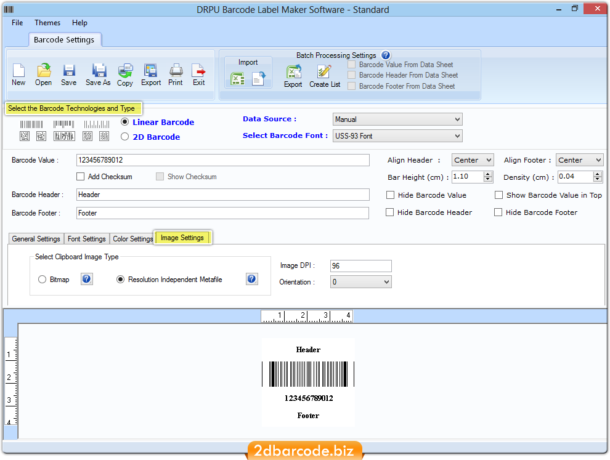The width and height of the screenshot is (610, 460).
Task: Increase Bar Height with up arrow
Action: coord(488,174)
